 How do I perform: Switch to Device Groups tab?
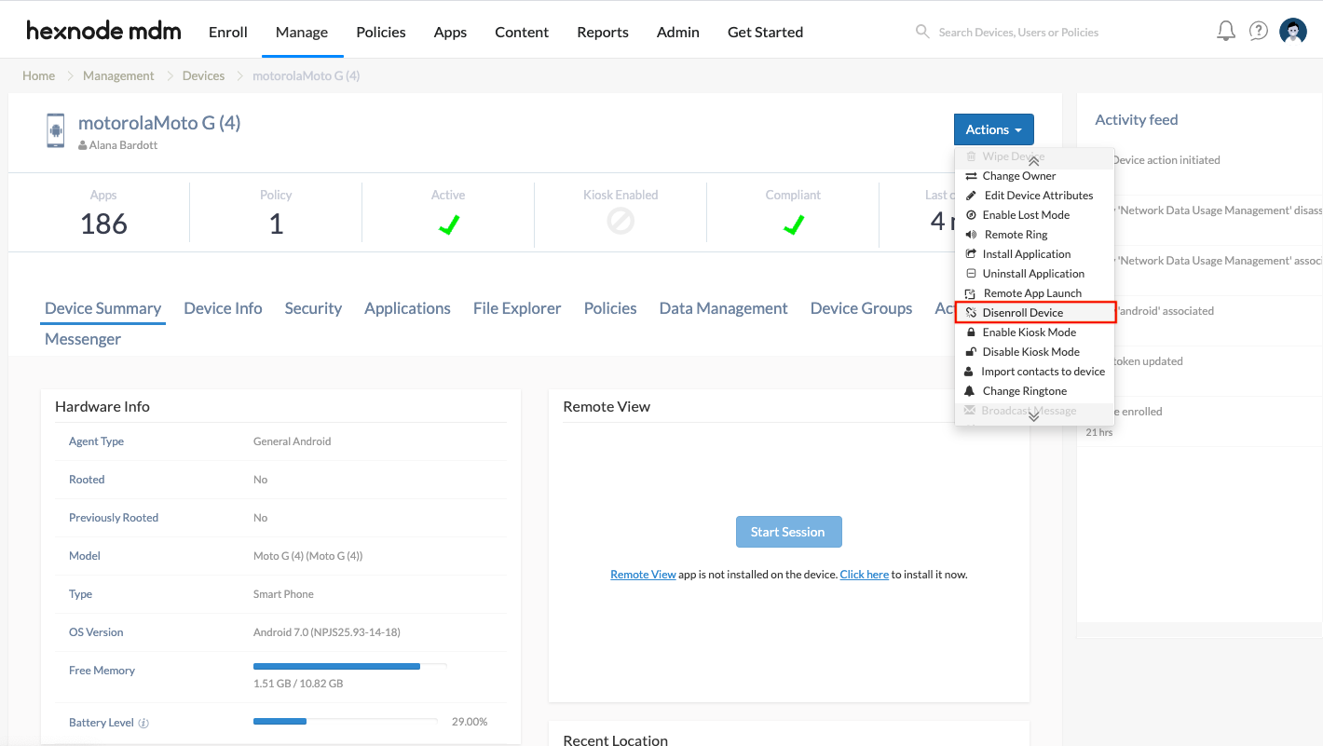coord(861,308)
